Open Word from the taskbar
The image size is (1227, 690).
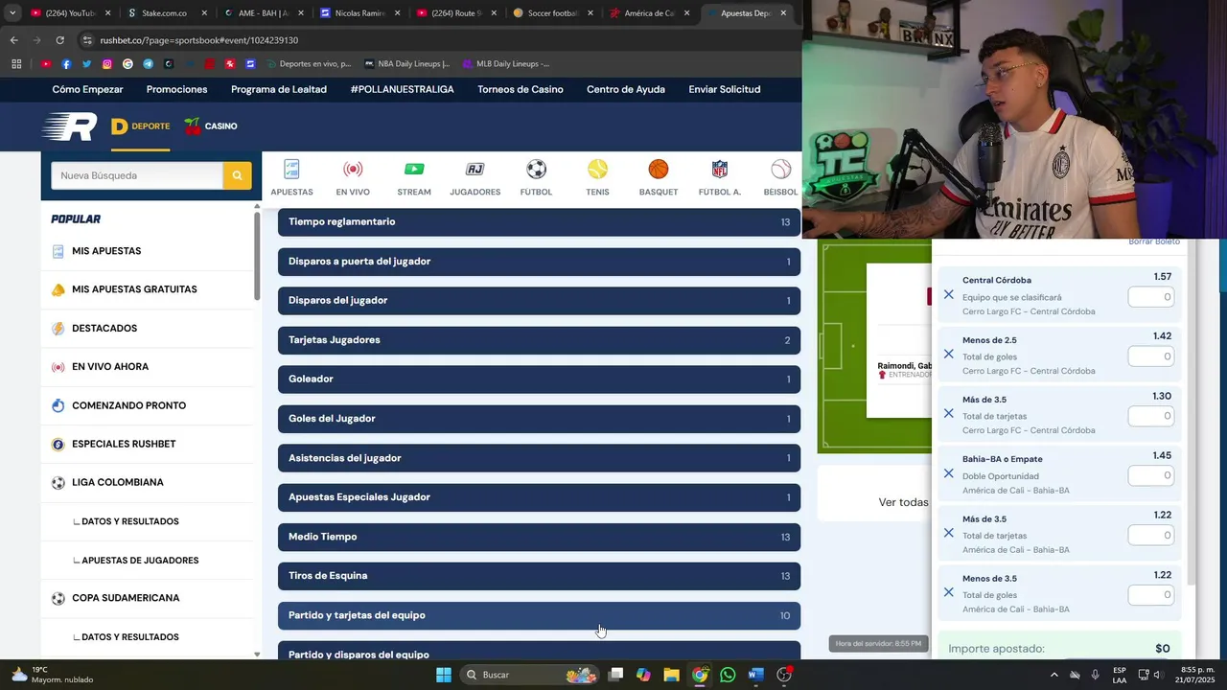coord(755,675)
